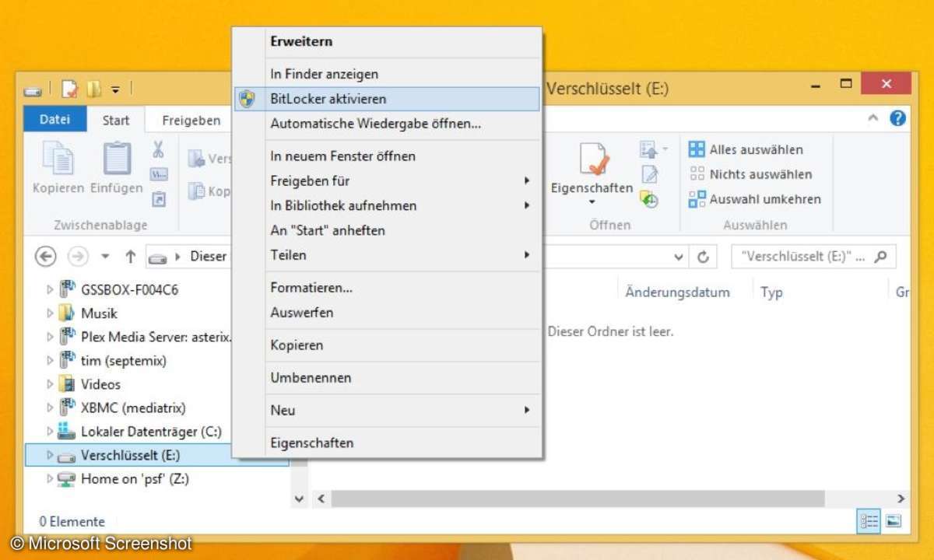Click the drive icon in window title bar
Image resolution: width=934 pixels, height=560 pixels.
tap(32, 91)
